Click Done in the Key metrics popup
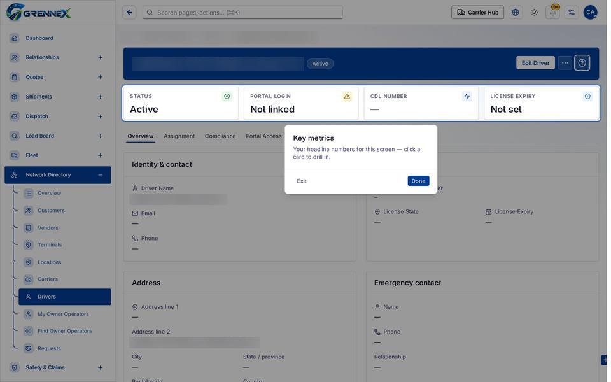This screenshot has height=382, width=611. pos(418,181)
